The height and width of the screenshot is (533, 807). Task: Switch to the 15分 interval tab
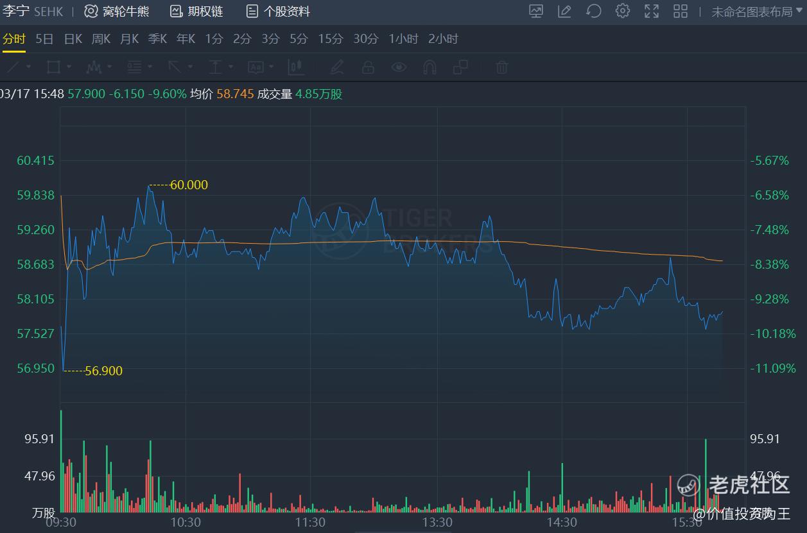coord(331,39)
